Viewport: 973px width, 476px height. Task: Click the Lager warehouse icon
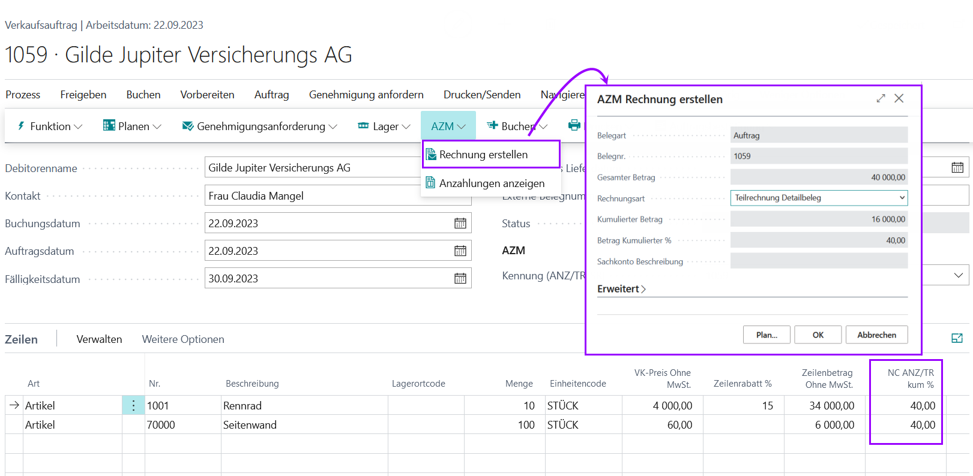tap(363, 126)
